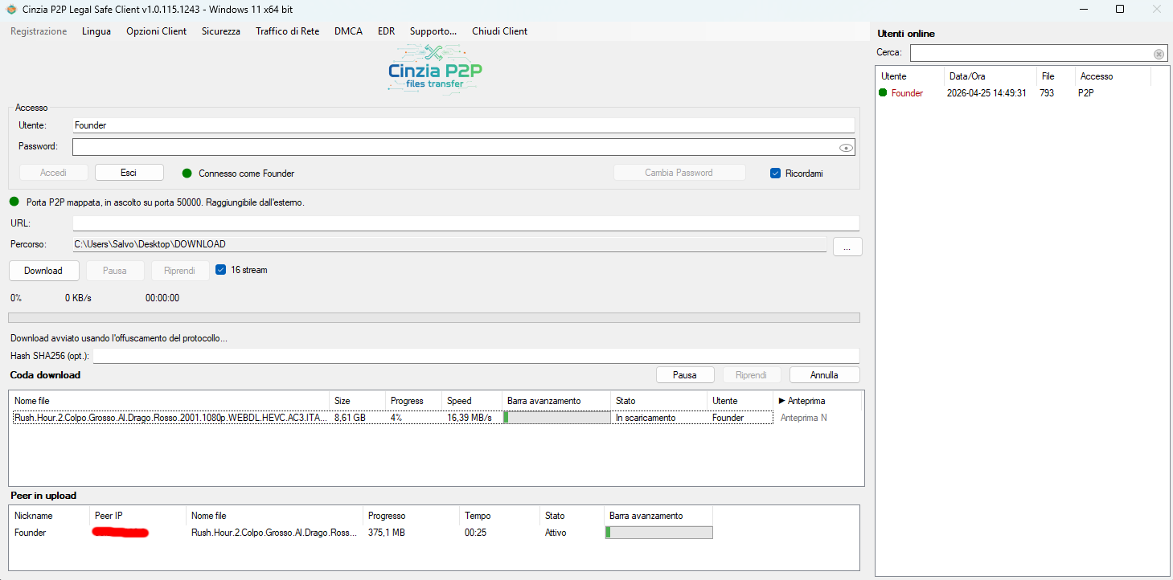Sort queue by Progress column header
Image resolution: width=1173 pixels, height=580 pixels.
415,401
